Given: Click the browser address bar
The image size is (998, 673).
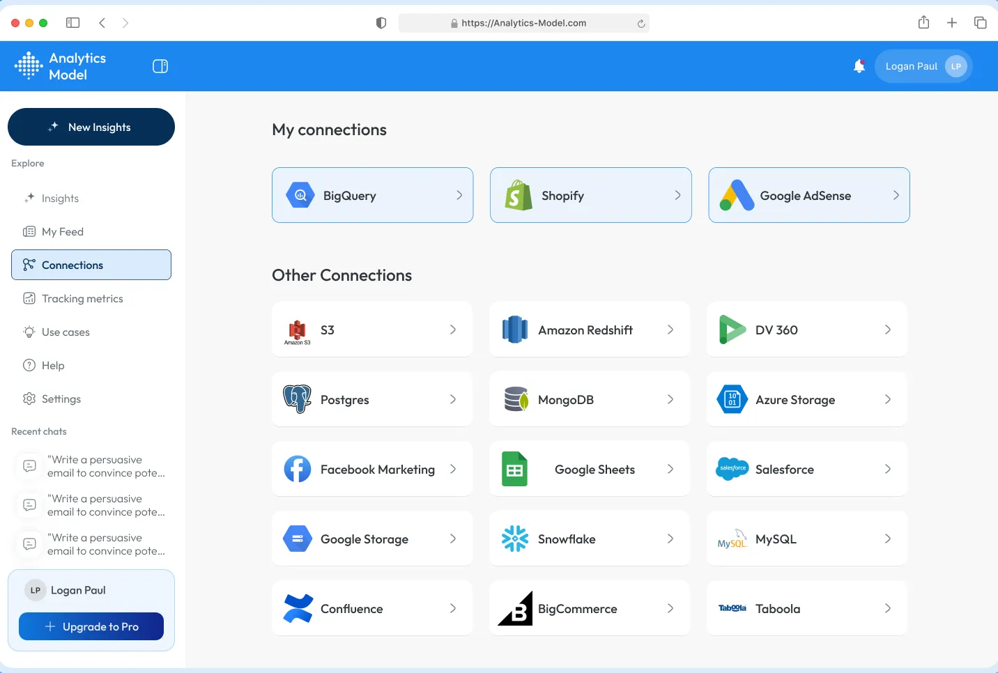Looking at the screenshot, I should click(524, 23).
